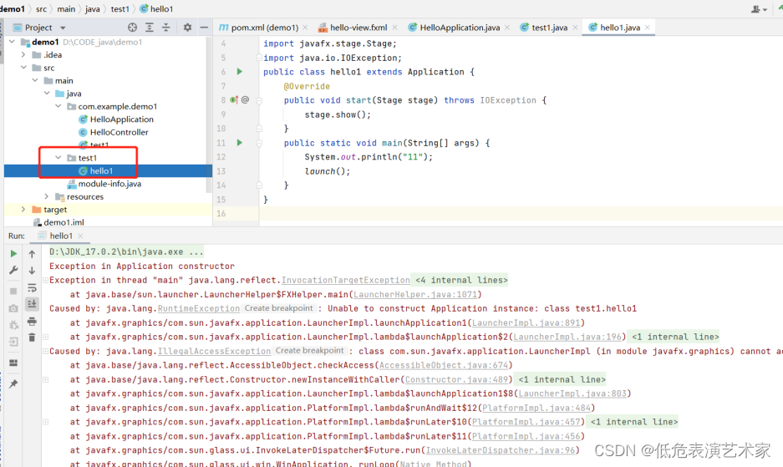Click the locate file crosshair icon
This screenshot has width=783, height=467.
tap(132, 28)
